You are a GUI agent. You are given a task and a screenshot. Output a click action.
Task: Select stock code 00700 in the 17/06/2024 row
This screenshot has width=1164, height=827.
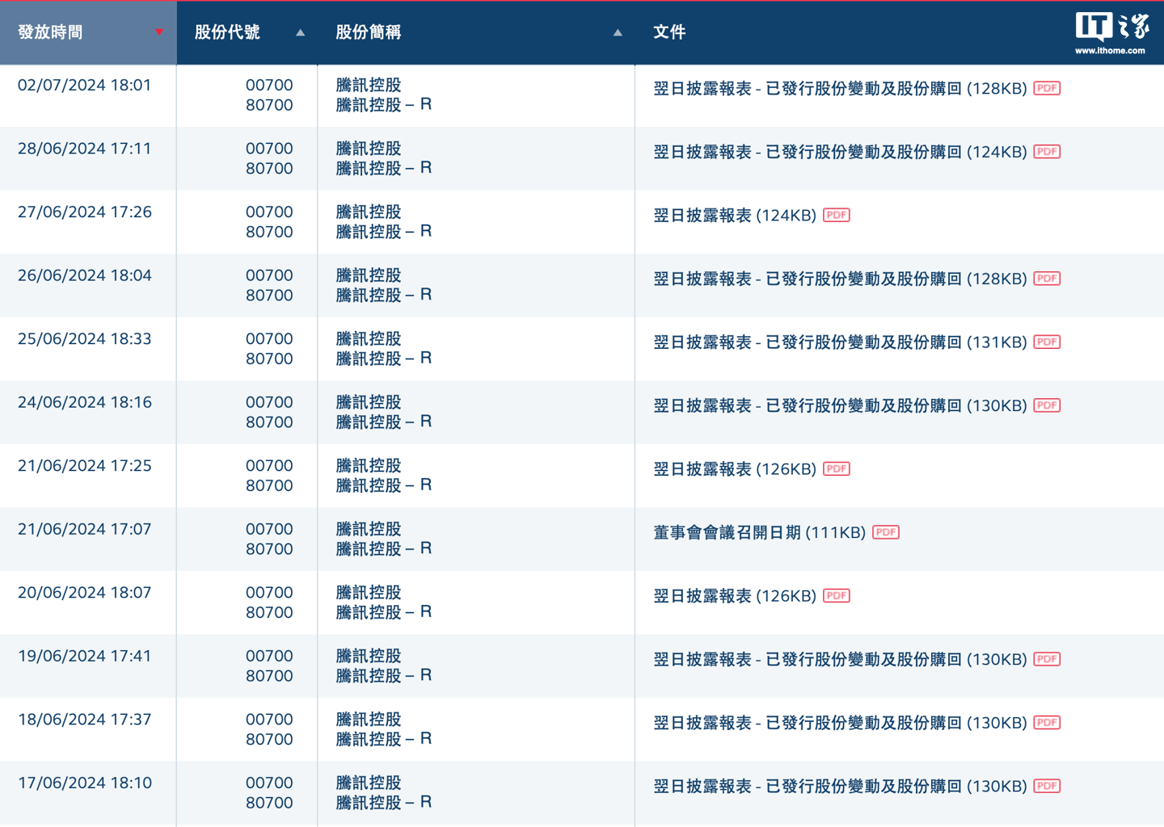click(x=269, y=783)
